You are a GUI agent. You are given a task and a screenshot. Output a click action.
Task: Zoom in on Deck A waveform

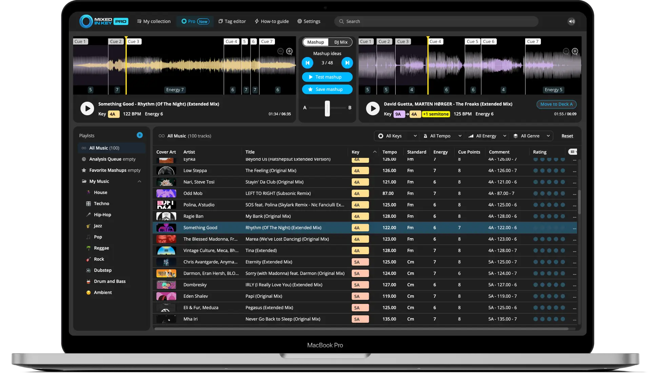[x=289, y=51]
